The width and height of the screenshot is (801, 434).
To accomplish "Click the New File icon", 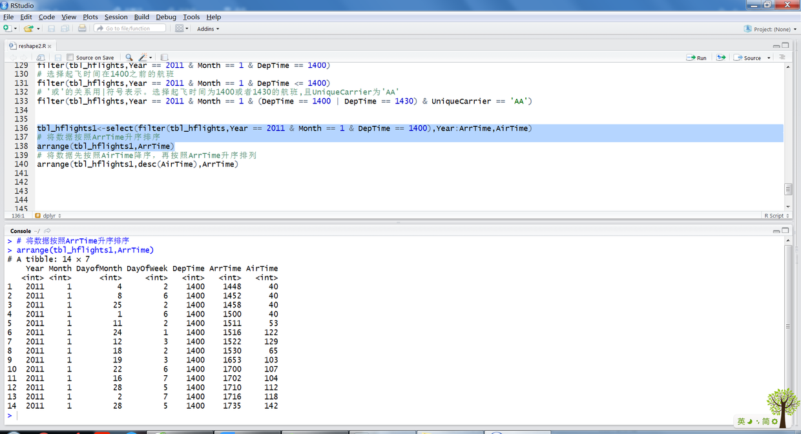I will [6, 28].
